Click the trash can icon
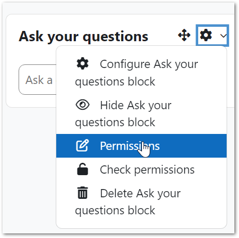239x238 pixels. click(x=83, y=193)
